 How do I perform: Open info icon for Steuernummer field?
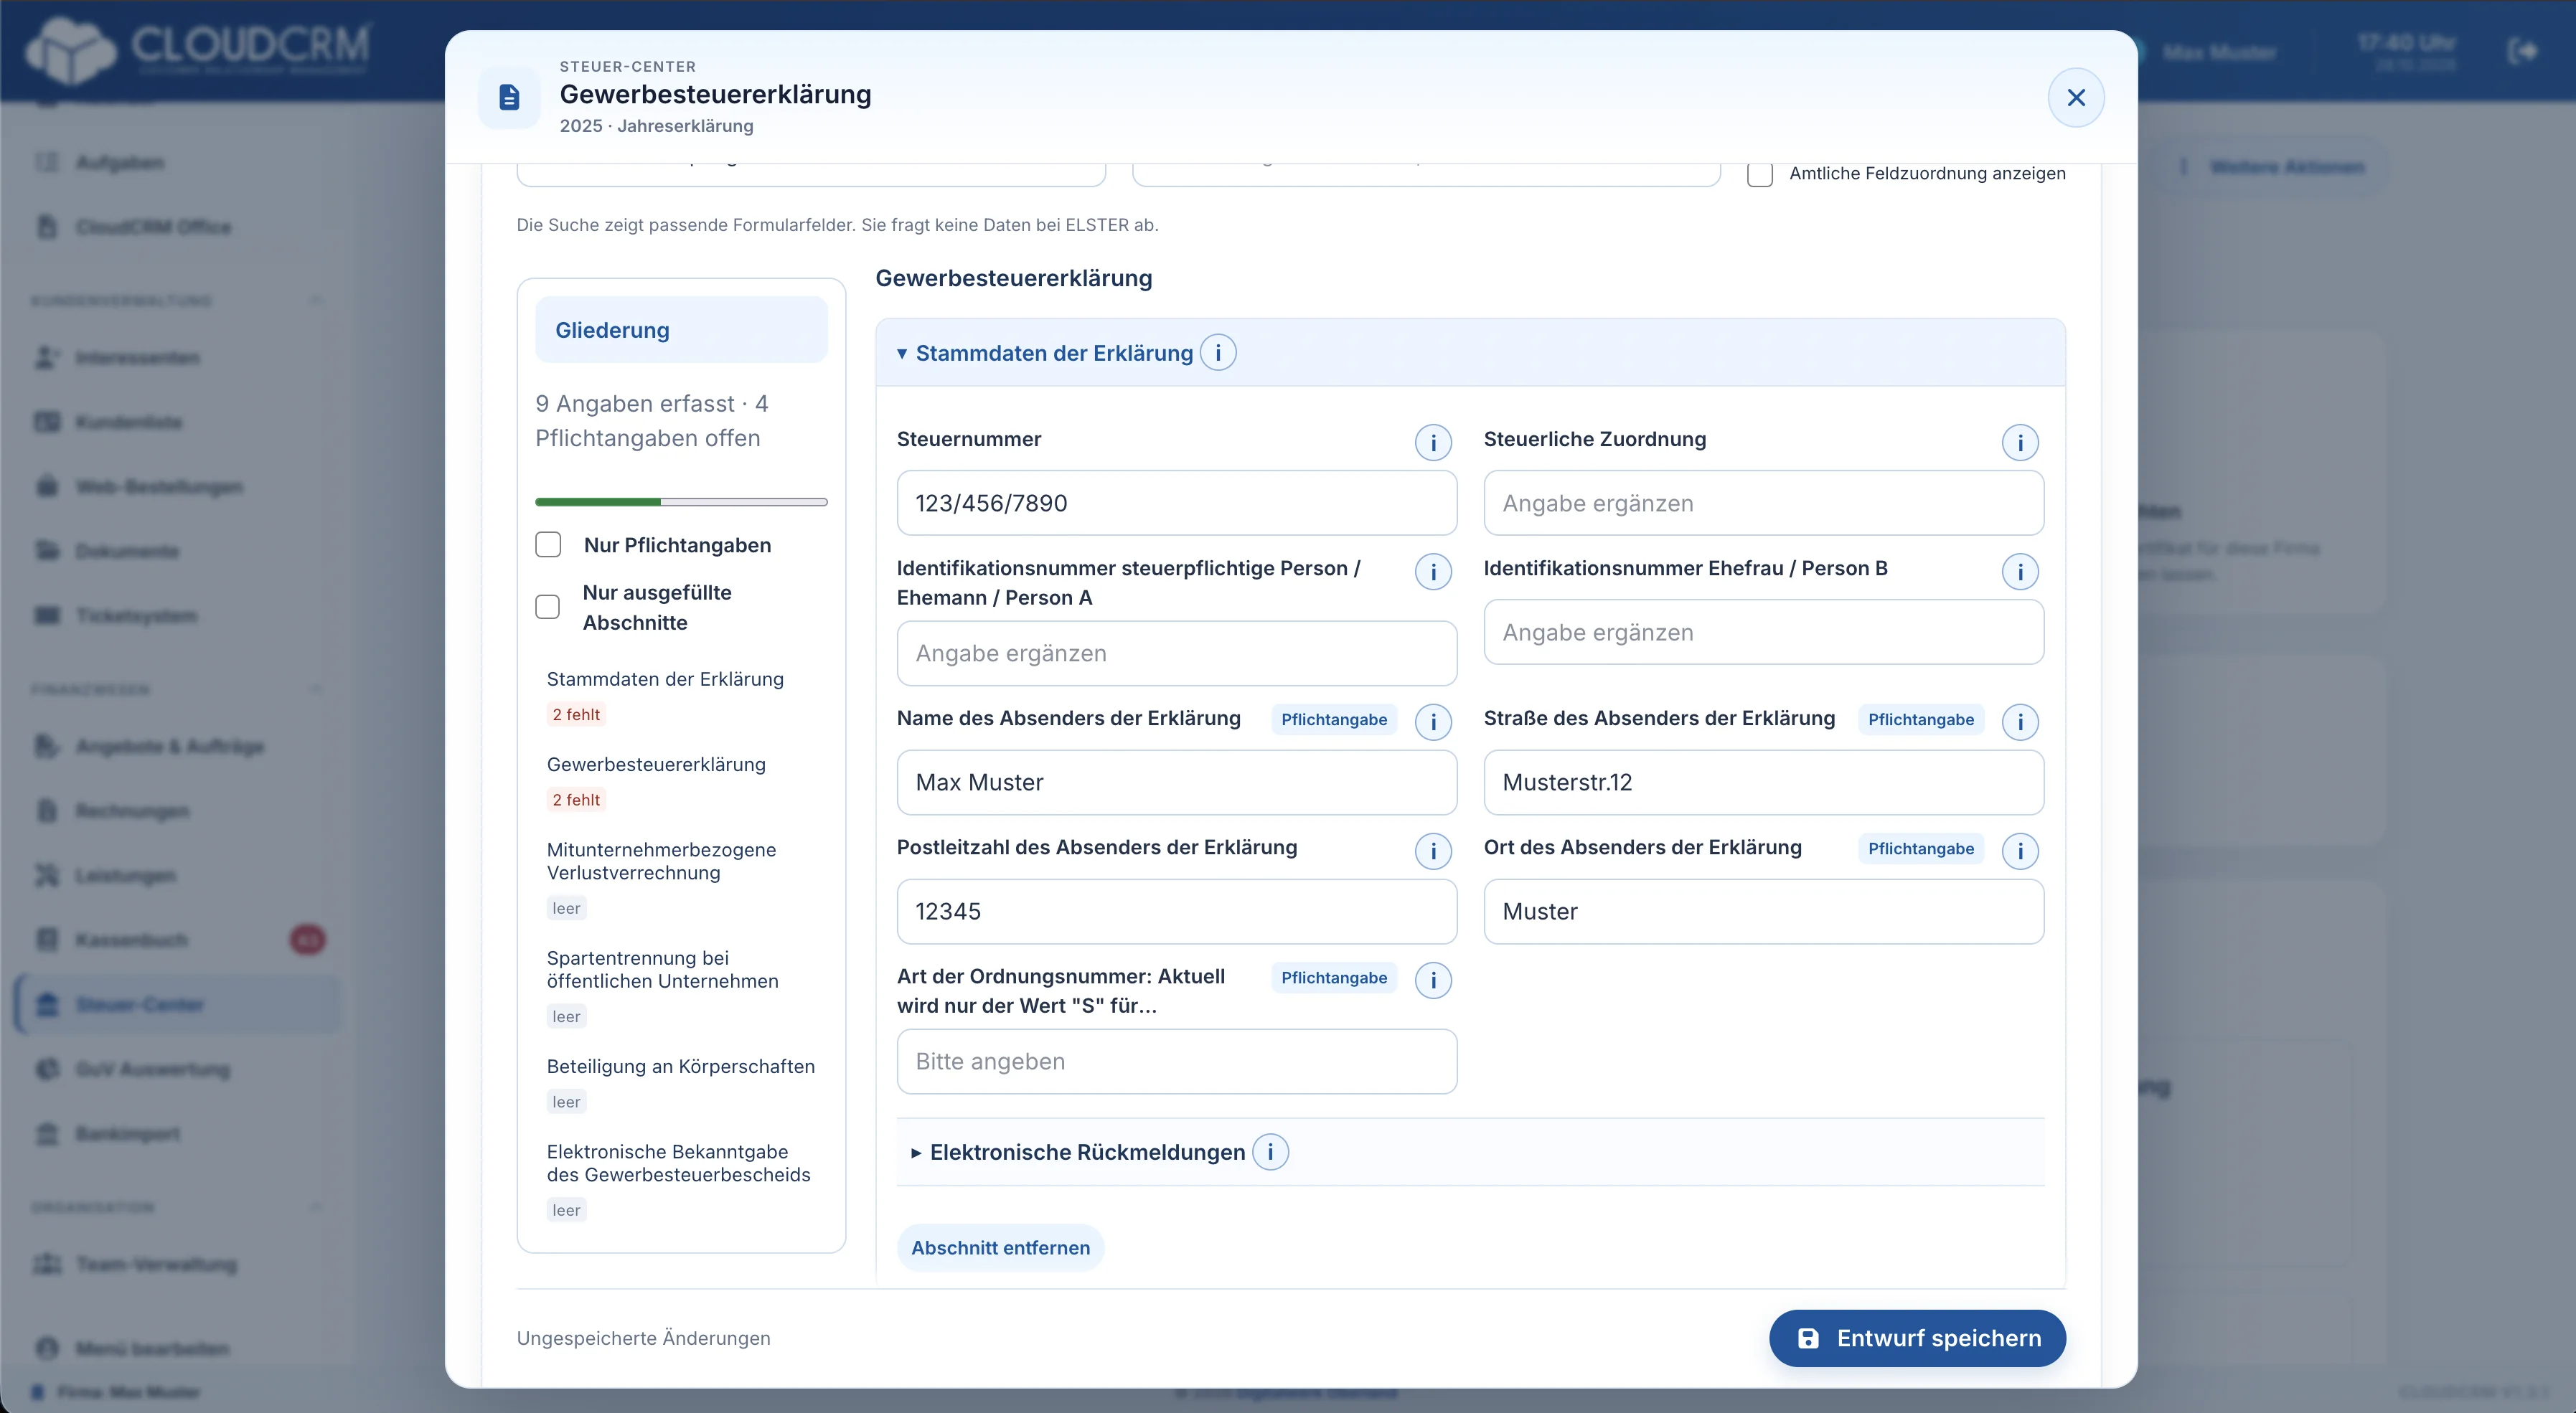[1433, 443]
